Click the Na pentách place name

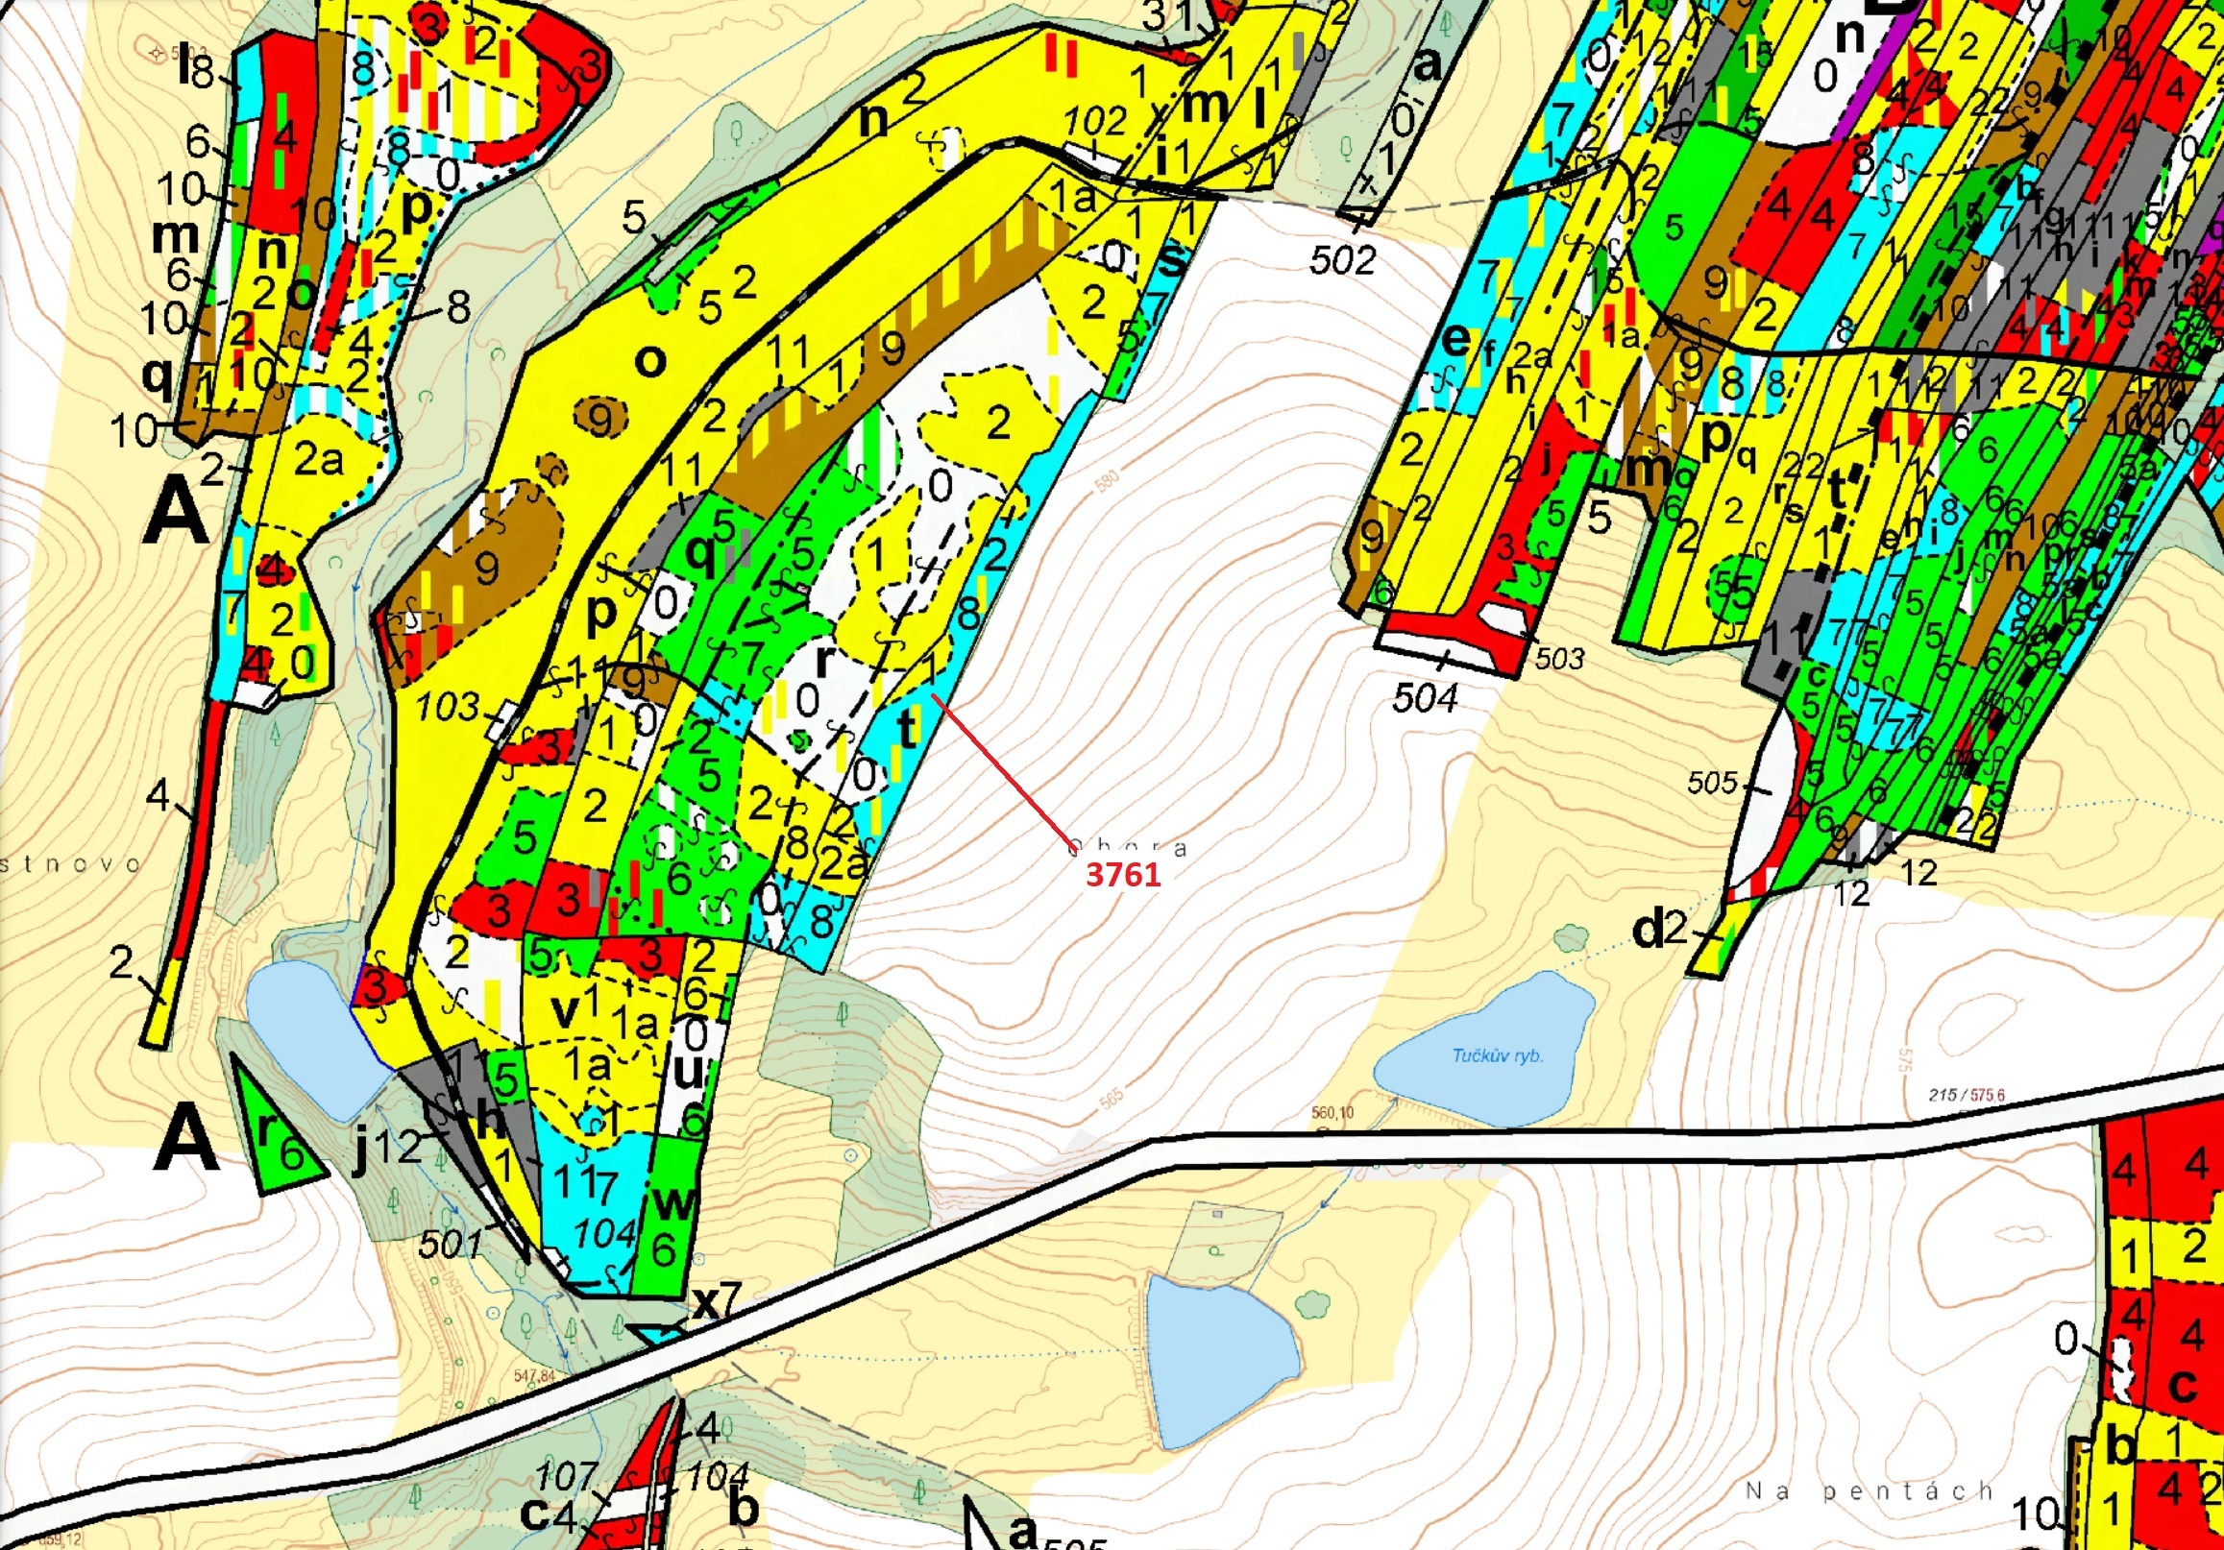(1869, 1491)
